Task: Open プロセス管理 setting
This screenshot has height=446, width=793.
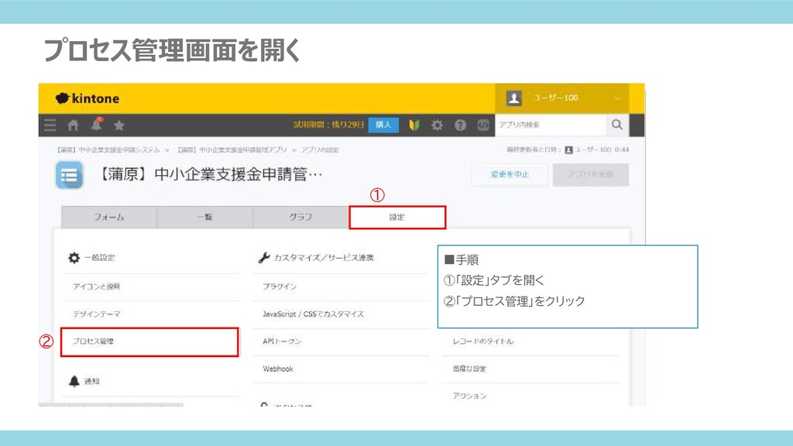Action: pyautogui.click(x=149, y=341)
